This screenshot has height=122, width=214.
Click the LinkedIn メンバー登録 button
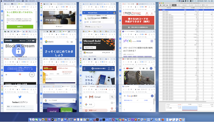(31, 41)
